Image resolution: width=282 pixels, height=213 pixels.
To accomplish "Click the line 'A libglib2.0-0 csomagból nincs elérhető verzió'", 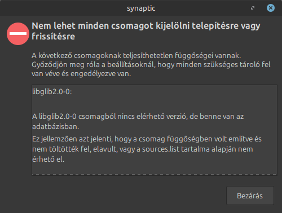I will click(138, 117).
